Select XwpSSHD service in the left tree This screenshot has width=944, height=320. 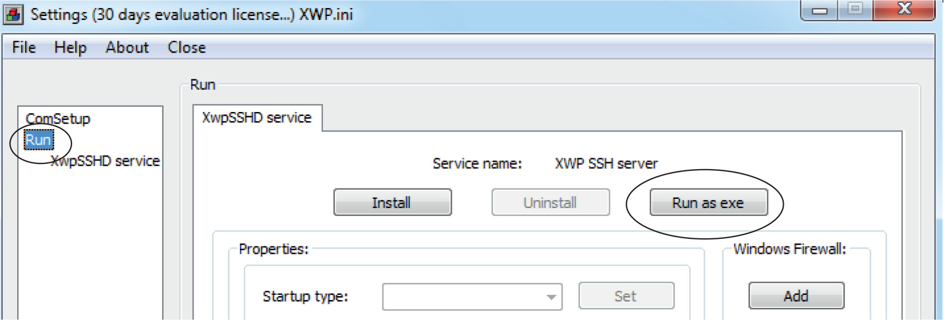pyautogui.click(x=105, y=161)
